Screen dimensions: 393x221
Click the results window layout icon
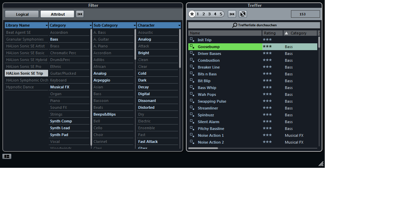pyautogui.click(x=243, y=14)
